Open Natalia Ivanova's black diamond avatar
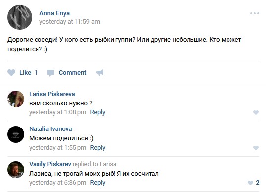Screen dimensions: 266x192 click(16, 134)
